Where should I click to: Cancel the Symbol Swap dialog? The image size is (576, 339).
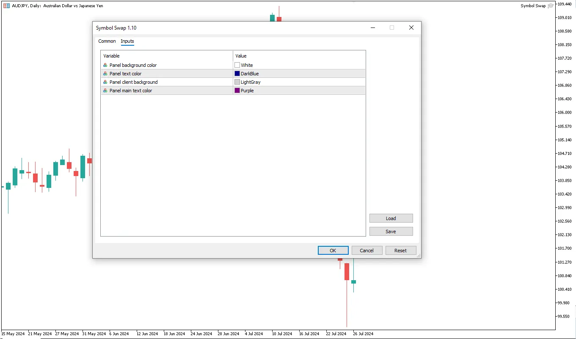click(x=367, y=251)
